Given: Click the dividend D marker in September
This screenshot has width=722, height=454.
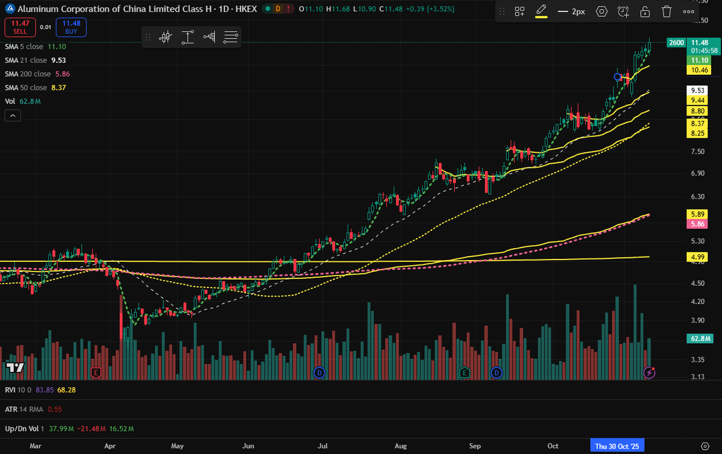Looking at the screenshot, I should click(x=496, y=372).
